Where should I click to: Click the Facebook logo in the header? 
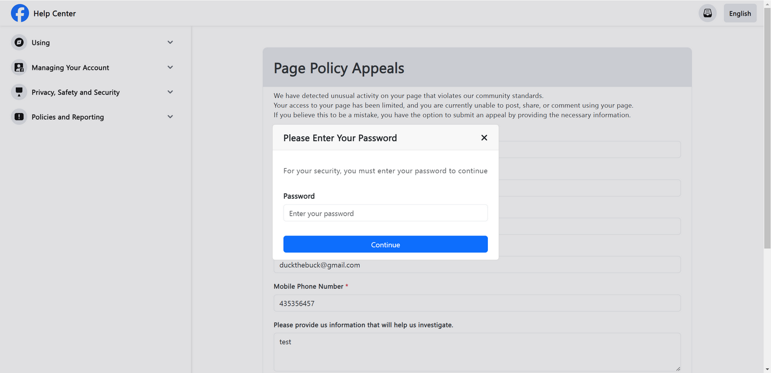(x=20, y=13)
